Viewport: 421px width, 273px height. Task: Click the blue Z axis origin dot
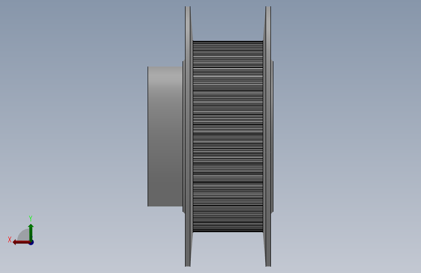32,242
